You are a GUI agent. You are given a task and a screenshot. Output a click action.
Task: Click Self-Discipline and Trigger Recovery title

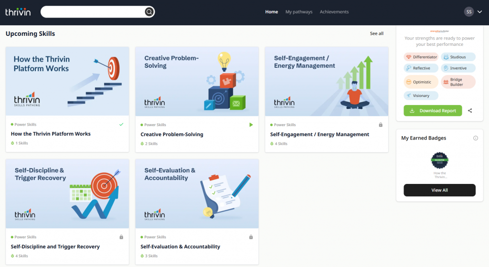point(55,247)
